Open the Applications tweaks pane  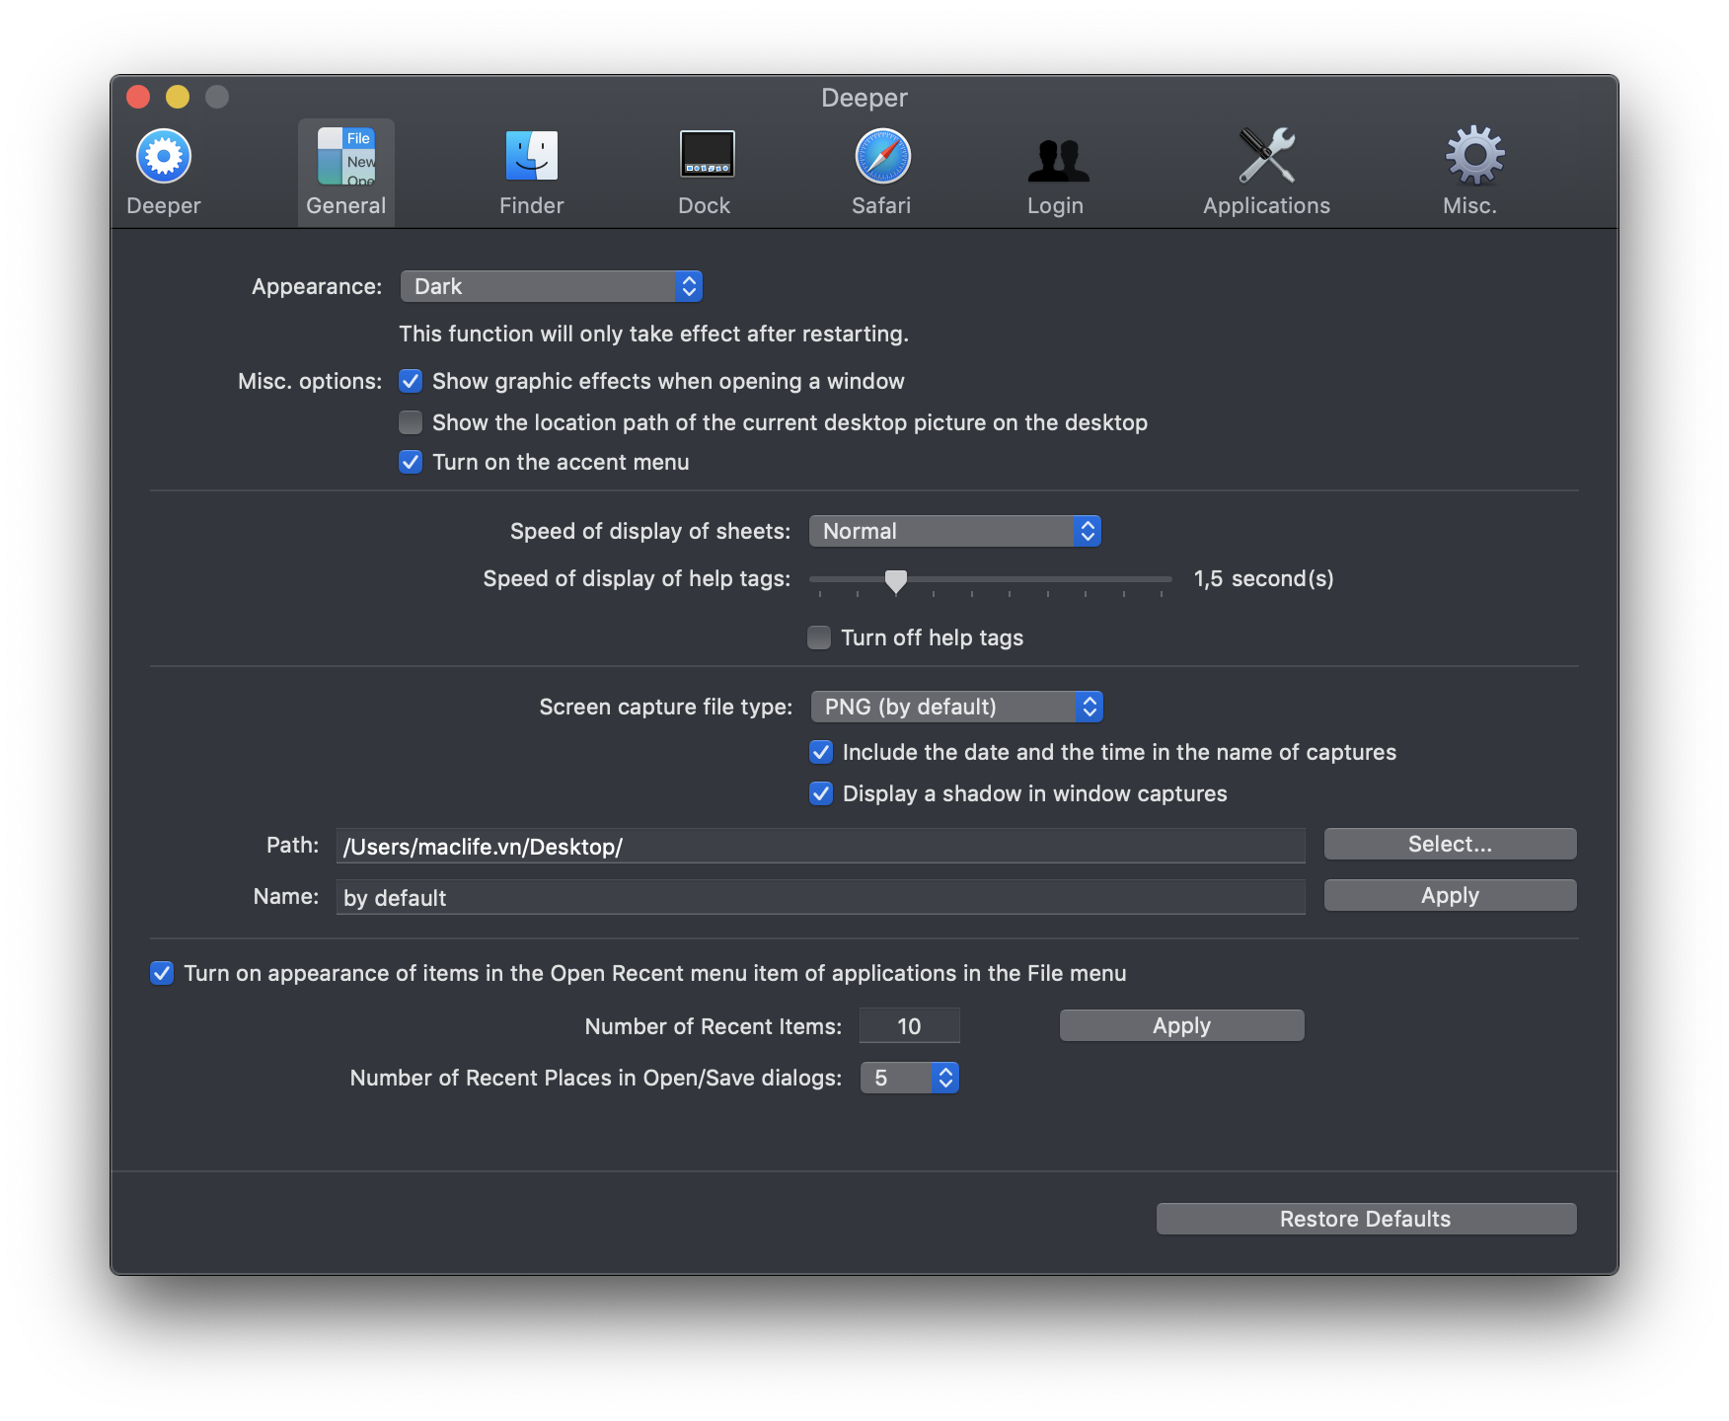point(1266,168)
